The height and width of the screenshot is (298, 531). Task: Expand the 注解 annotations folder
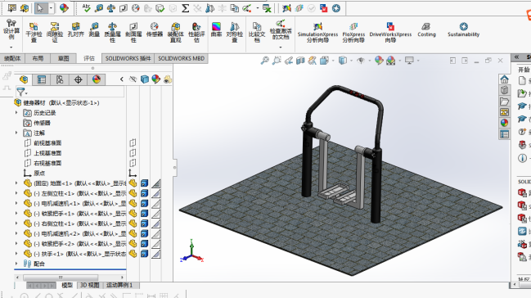tap(16, 133)
